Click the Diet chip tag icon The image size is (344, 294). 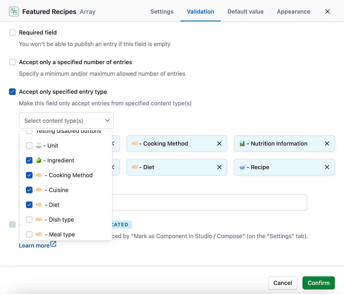135,167
